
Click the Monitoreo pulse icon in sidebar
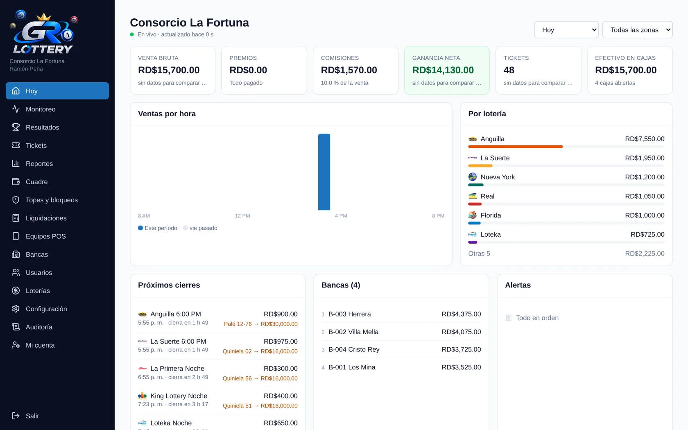(16, 109)
